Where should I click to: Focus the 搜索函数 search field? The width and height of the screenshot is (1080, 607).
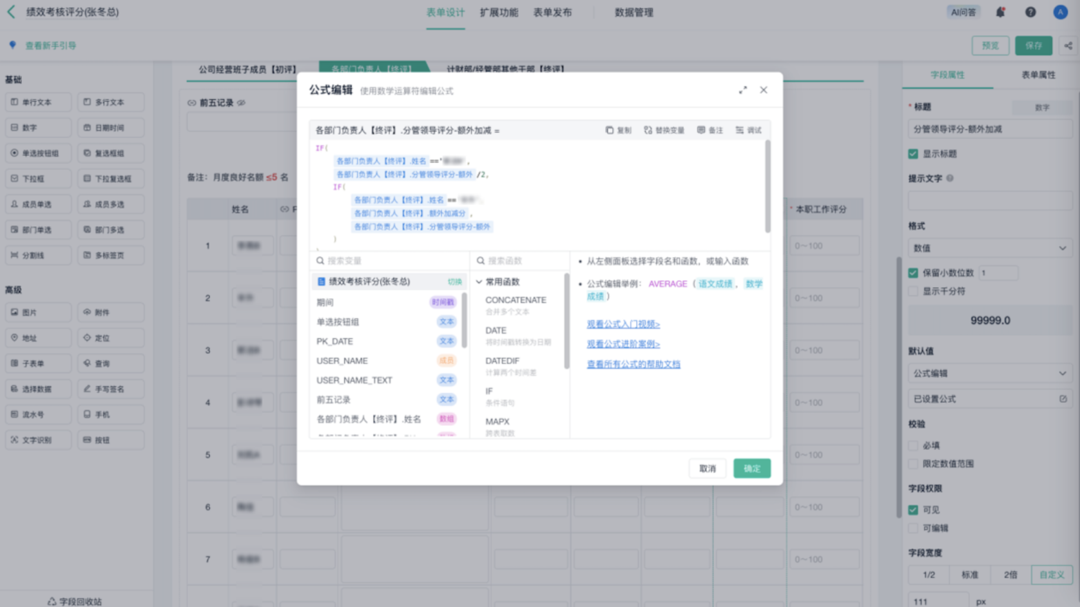(521, 261)
